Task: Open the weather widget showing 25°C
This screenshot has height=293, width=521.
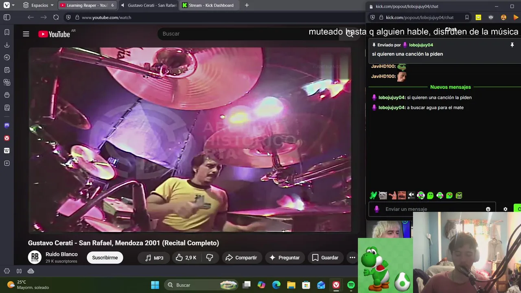Action: (28, 285)
